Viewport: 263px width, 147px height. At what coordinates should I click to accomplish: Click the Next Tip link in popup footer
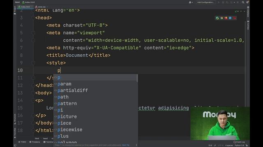[126, 145]
